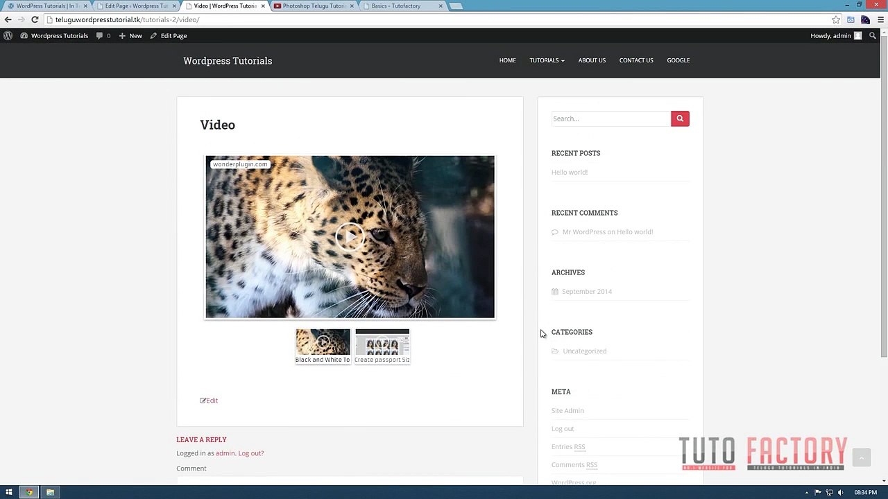The width and height of the screenshot is (888, 499).
Task: Reload the page with the refresh icon
Action: click(x=35, y=19)
